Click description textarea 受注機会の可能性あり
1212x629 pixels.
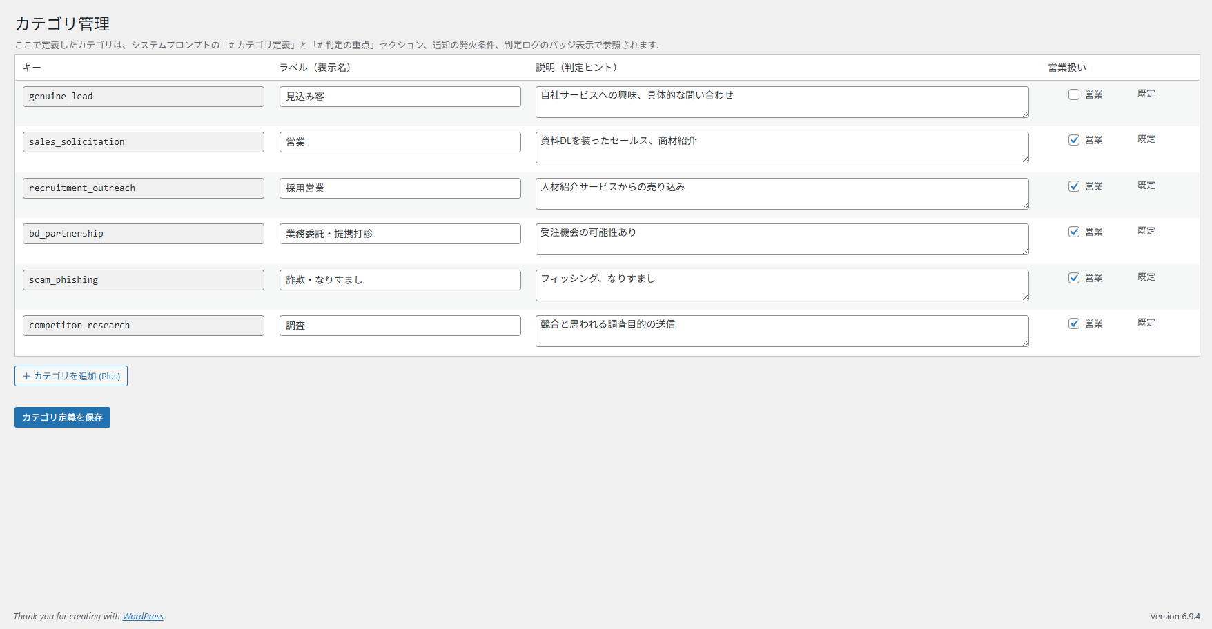[x=782, y=239]
